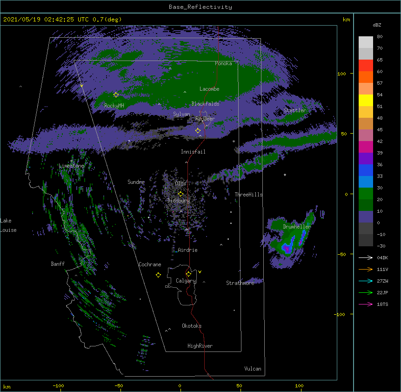The width and height of the screenshot is (401, 392).
Task: Click the magenta 18TS arrow in legend
Action: pyautogui.click(x=366, y=304)
